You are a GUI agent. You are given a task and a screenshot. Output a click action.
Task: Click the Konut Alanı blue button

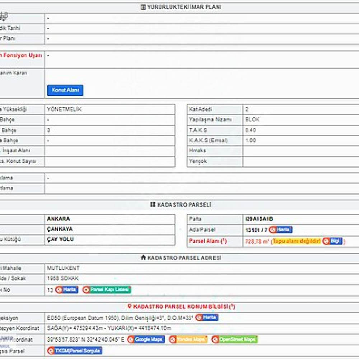[65, 90]
